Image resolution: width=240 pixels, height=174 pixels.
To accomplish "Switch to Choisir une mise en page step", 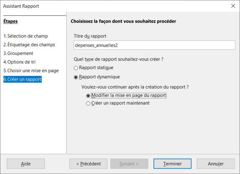I will click(31, 71).
